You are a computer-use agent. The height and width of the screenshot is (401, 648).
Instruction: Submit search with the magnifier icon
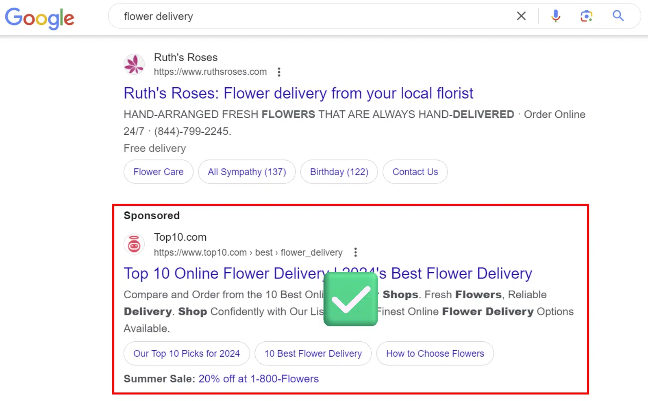tap(618, 16)
